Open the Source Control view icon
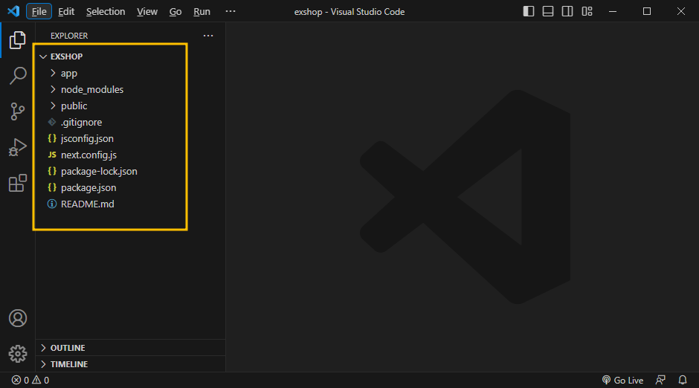The width and height of the screenshot is (699, 388). (17, 111)
